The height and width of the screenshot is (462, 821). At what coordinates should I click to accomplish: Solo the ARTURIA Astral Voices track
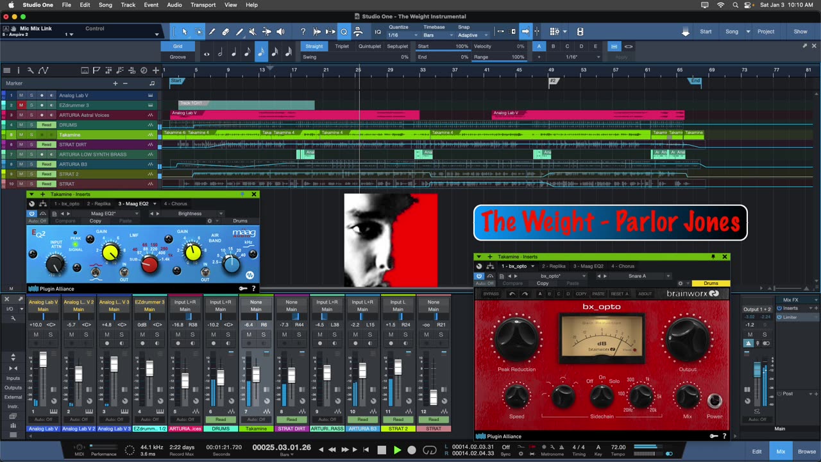click(31, 116)
